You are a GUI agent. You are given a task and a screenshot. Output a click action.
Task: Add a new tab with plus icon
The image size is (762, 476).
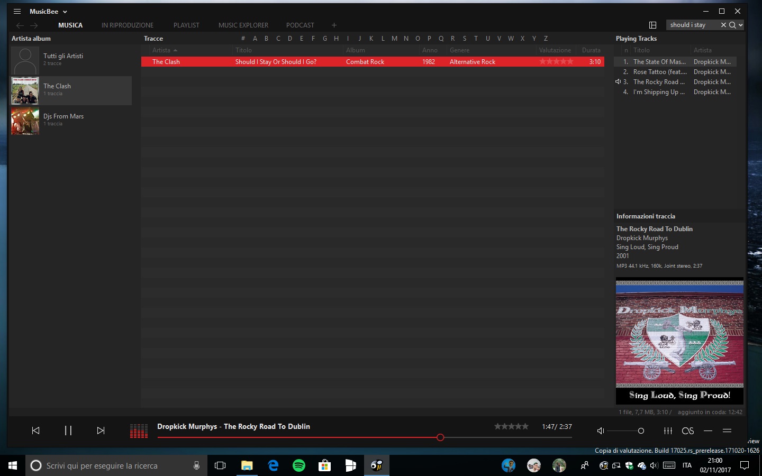(334, 25)
